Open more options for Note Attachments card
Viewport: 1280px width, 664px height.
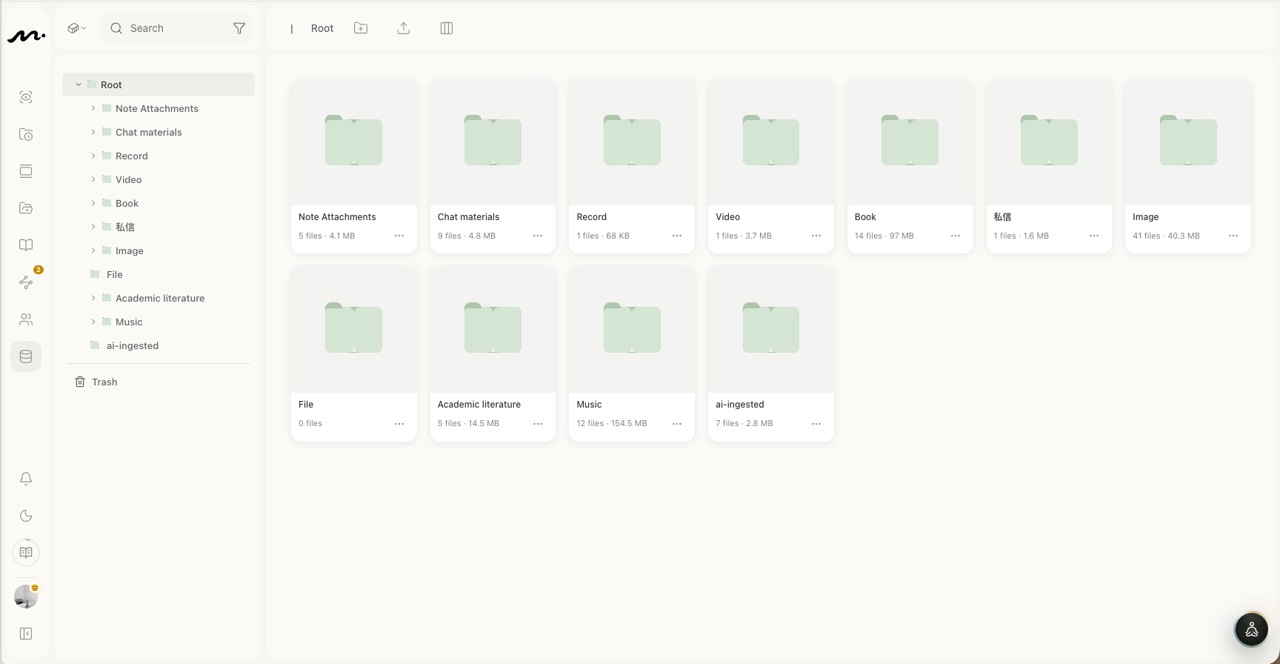tap(399, 236)
